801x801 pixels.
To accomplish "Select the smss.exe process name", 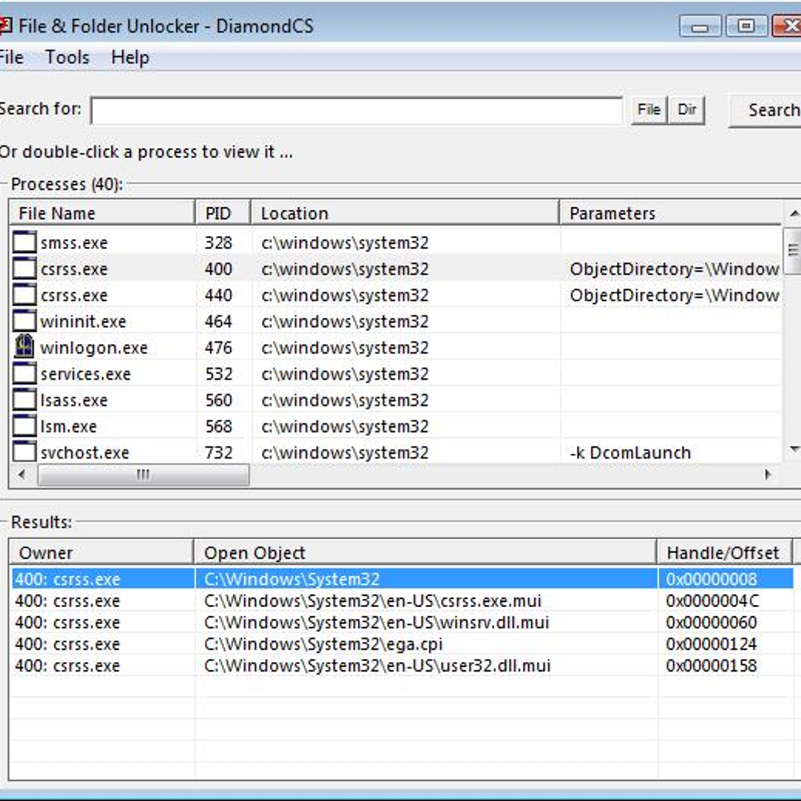I will (x=74, y=243).
